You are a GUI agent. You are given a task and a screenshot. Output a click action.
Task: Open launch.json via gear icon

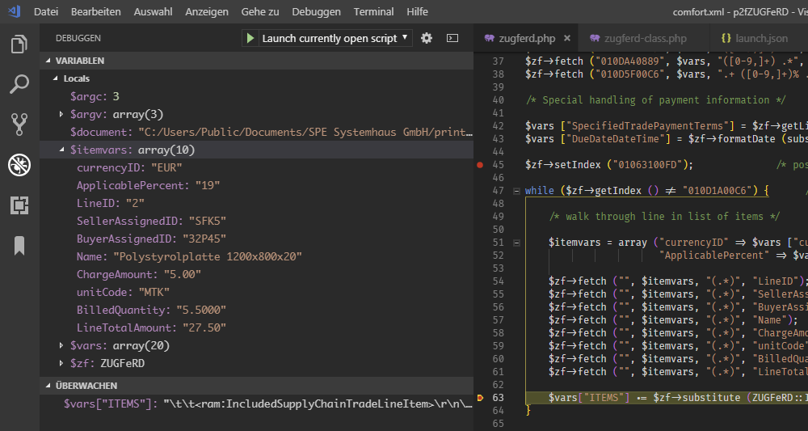427,38
